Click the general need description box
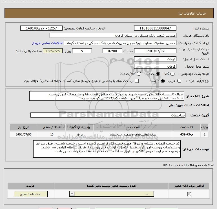The image size is (217, 209). point(107,96)
